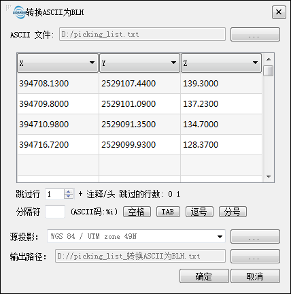The height and width of the screenshot is (294, 291).
Task: Click the table scrollbar down arrow
Action: point(269,177)
